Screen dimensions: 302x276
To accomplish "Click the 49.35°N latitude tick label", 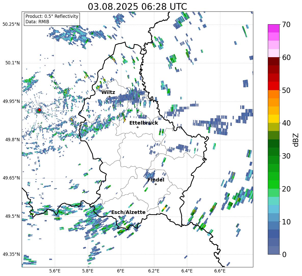I will tap(11, 254).
